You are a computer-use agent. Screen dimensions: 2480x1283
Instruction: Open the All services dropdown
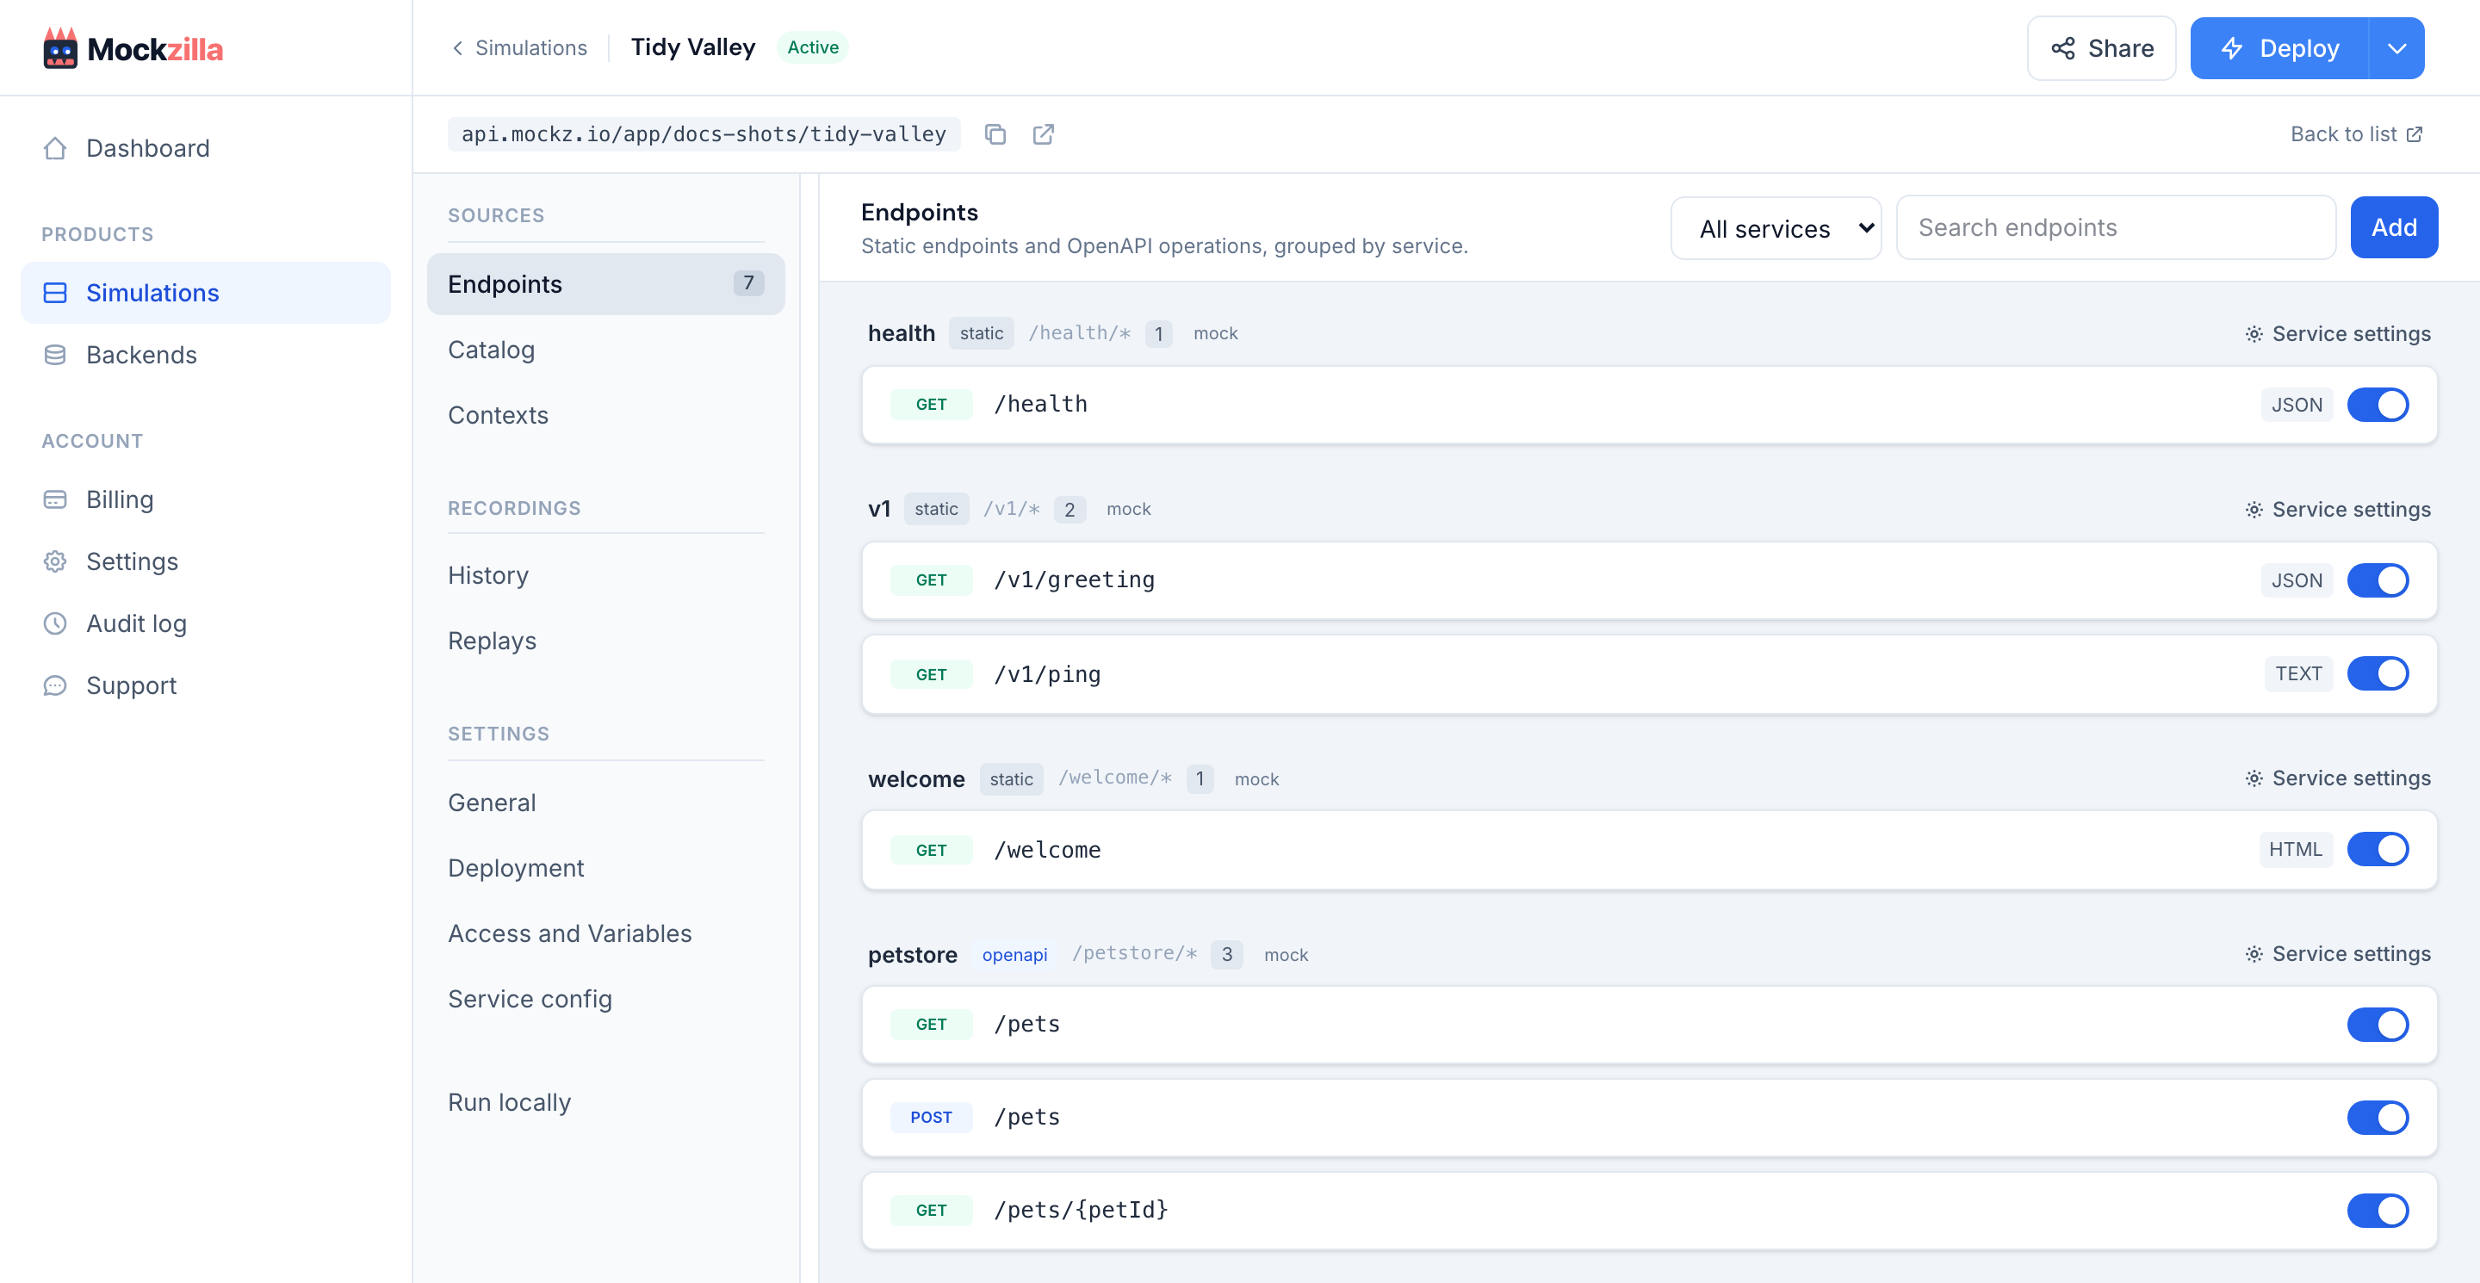click(1776, 228)
